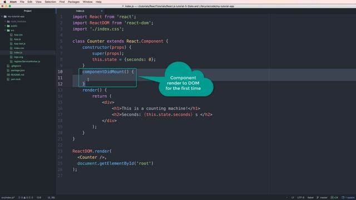The height and width of the screenshot is (200, 356).
Task: Open registerServiceWorker.js in the tree
Action: pos(27,62)
